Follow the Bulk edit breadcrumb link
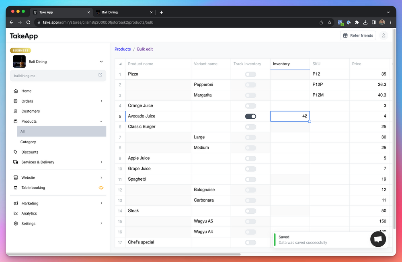This screenshot has width=402, height=262. [145, 49]
